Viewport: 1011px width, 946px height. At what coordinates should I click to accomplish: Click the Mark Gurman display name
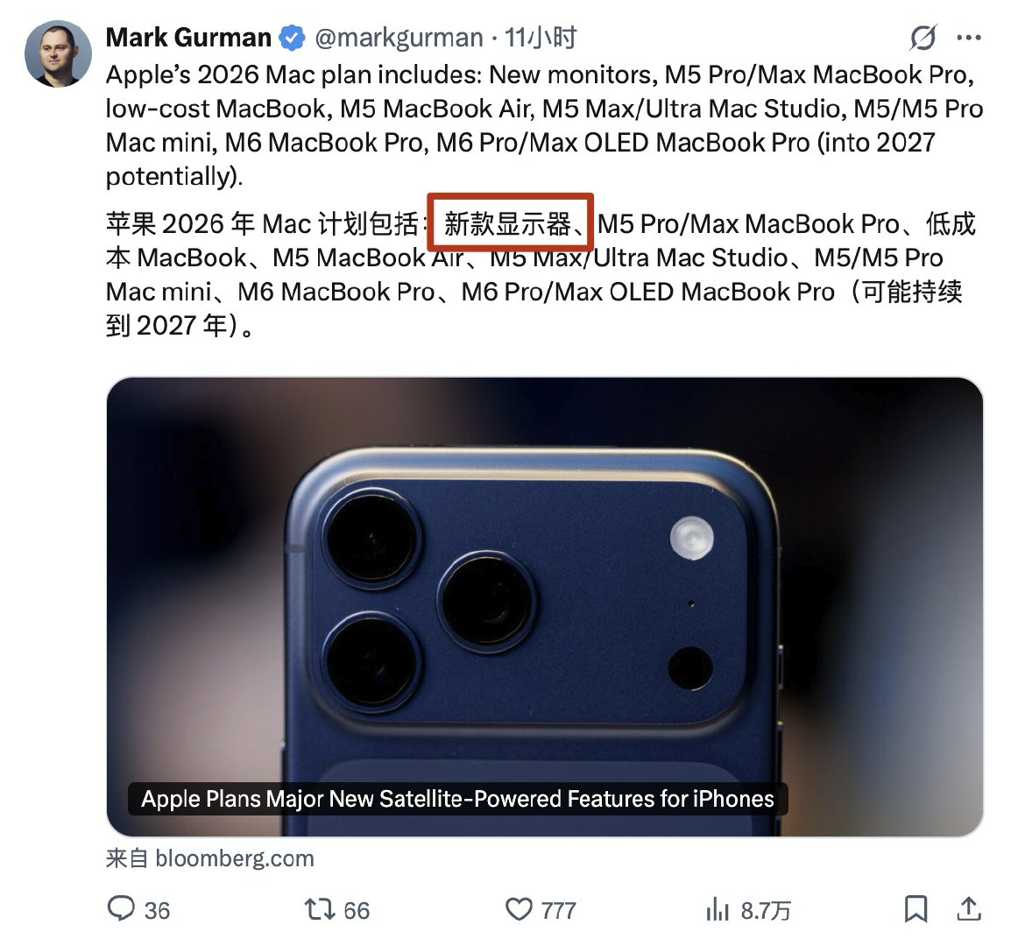(188, 38)
